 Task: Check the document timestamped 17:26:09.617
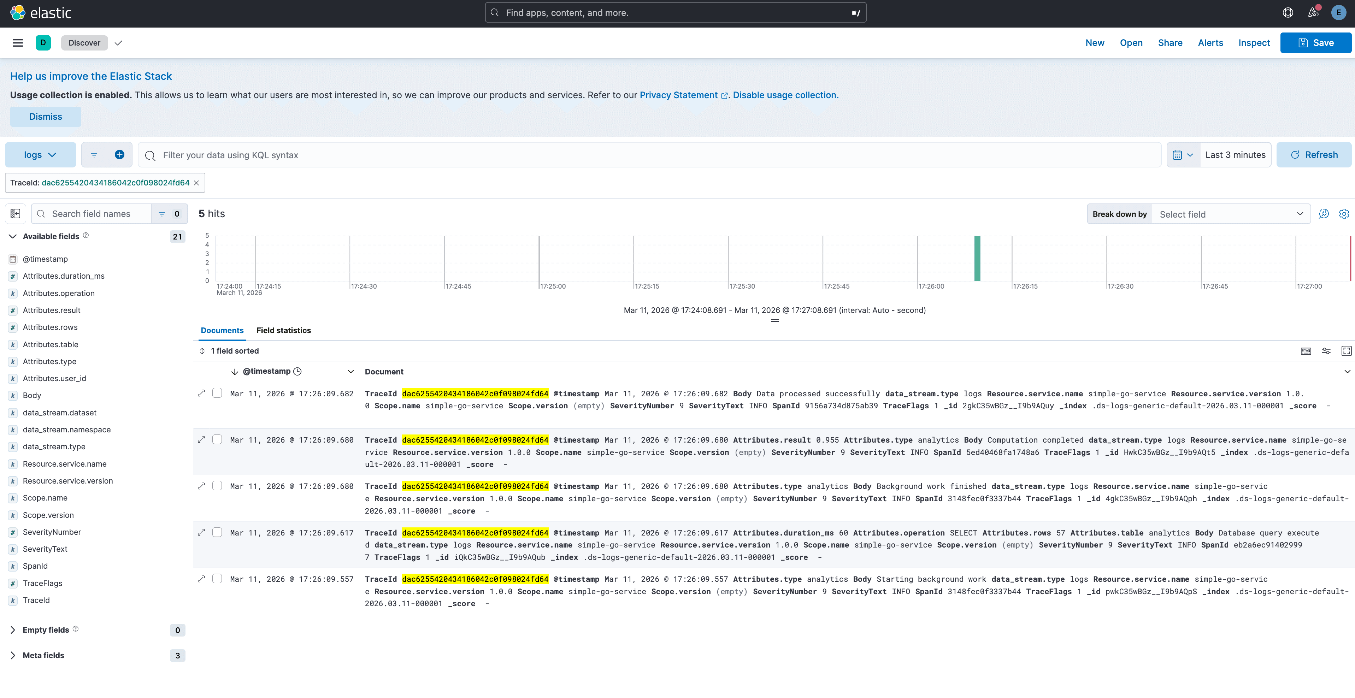pos(217,532)
